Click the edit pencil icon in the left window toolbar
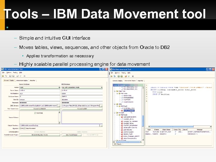Screen dimensions: 216x162 pos(17,76)
